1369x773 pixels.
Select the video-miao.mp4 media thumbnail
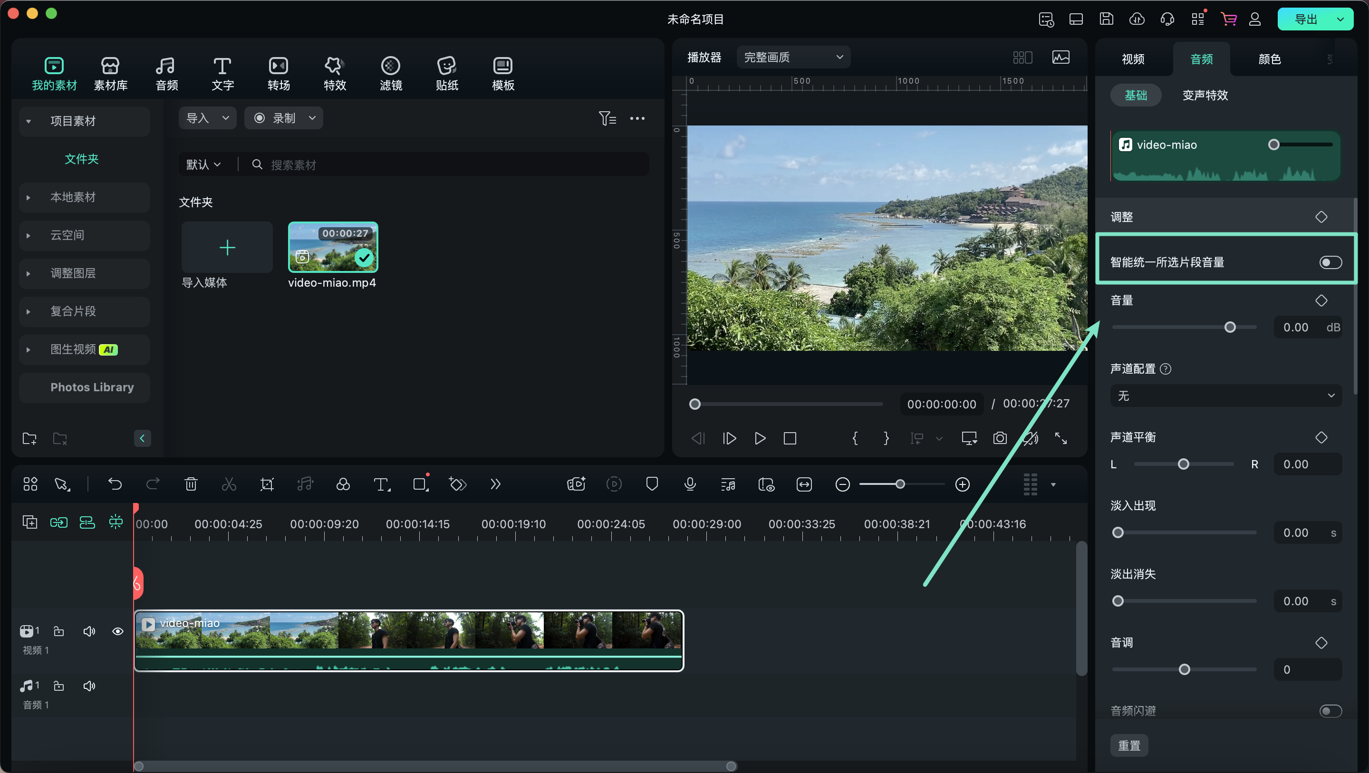coord(333,247)
